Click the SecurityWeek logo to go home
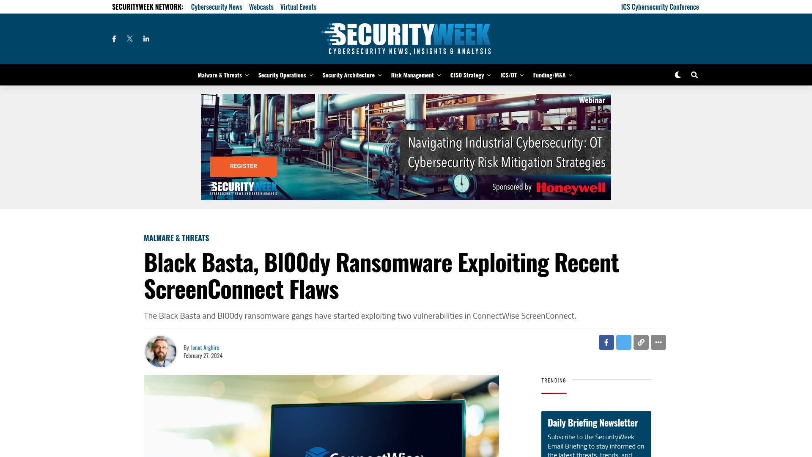The image size is (812, 457). click(x=406, y=39)
